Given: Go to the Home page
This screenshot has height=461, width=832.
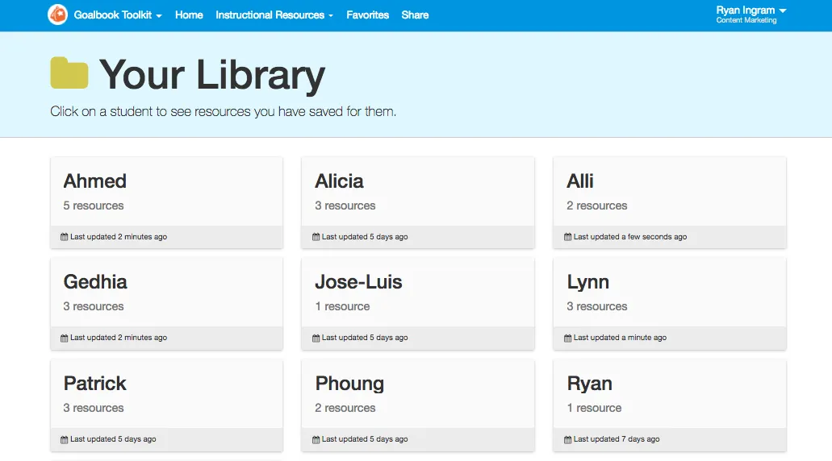Looking at the screenshot, I should click(x=189, y=15).
